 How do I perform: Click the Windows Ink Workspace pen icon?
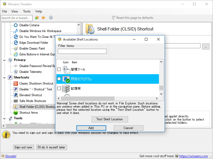(x=16, y=31)
